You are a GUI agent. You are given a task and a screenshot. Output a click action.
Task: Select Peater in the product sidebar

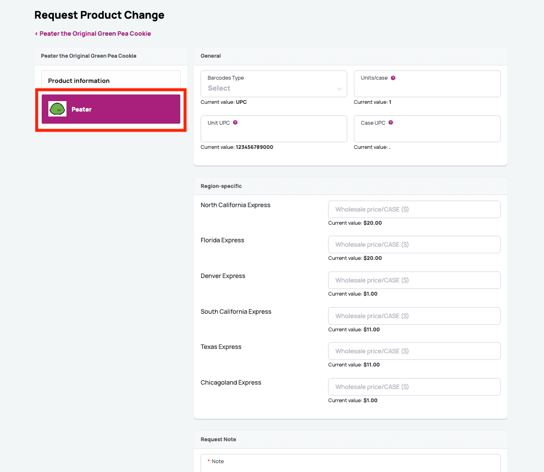[x=110, y=109]
